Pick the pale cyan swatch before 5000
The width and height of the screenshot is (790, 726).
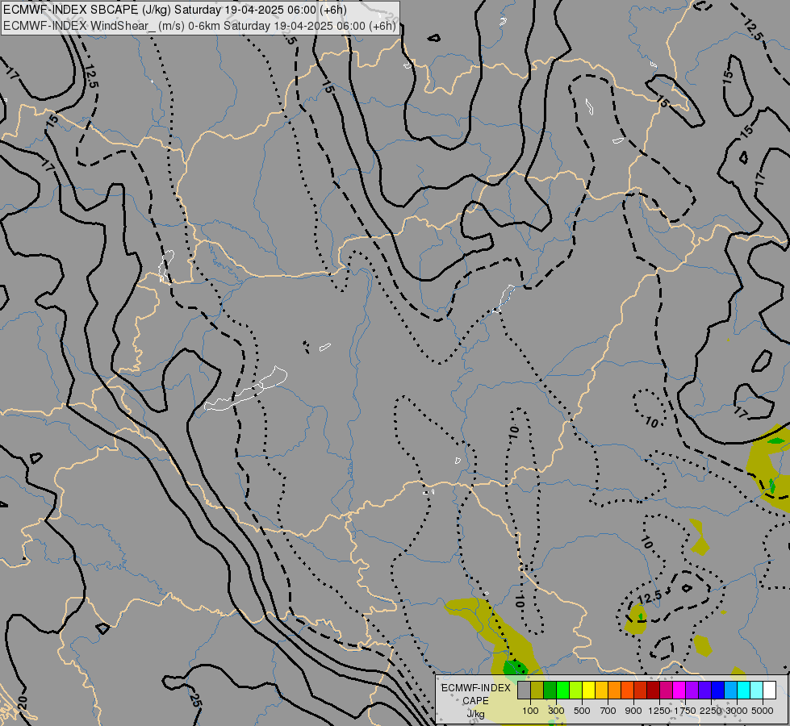757,691
